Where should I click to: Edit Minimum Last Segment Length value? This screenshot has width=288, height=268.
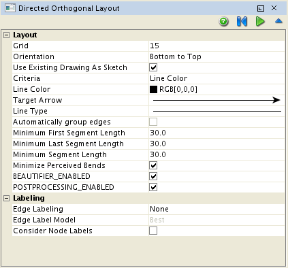coord(217,144)
